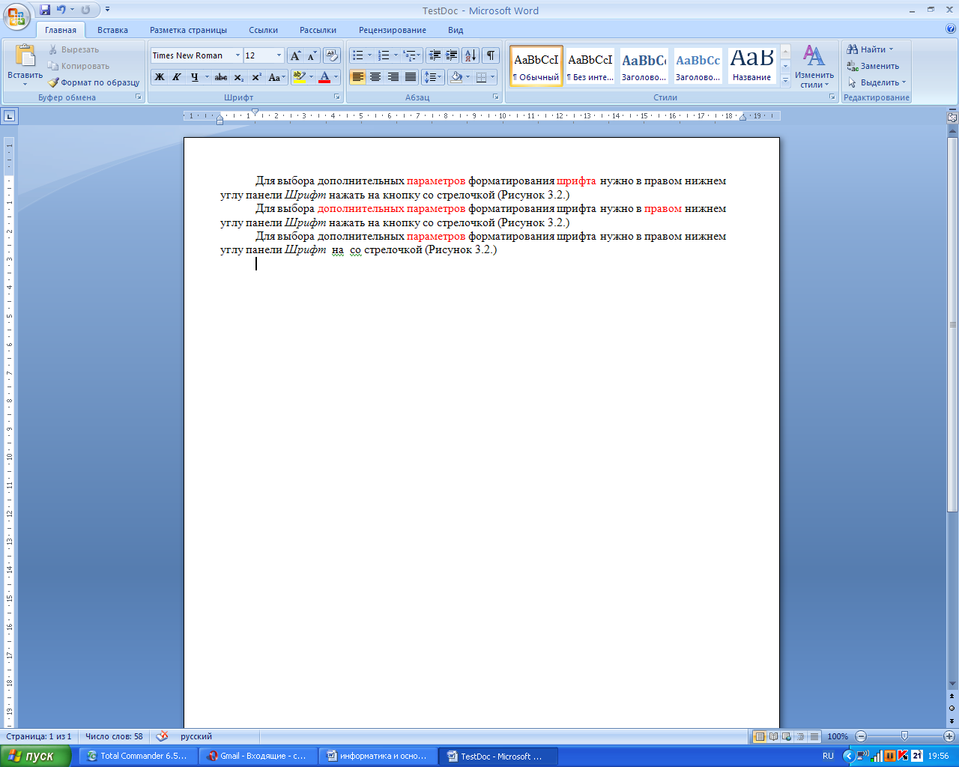Switch to the Вставка tab
959x767 pixels.
[x=112, y=30]
